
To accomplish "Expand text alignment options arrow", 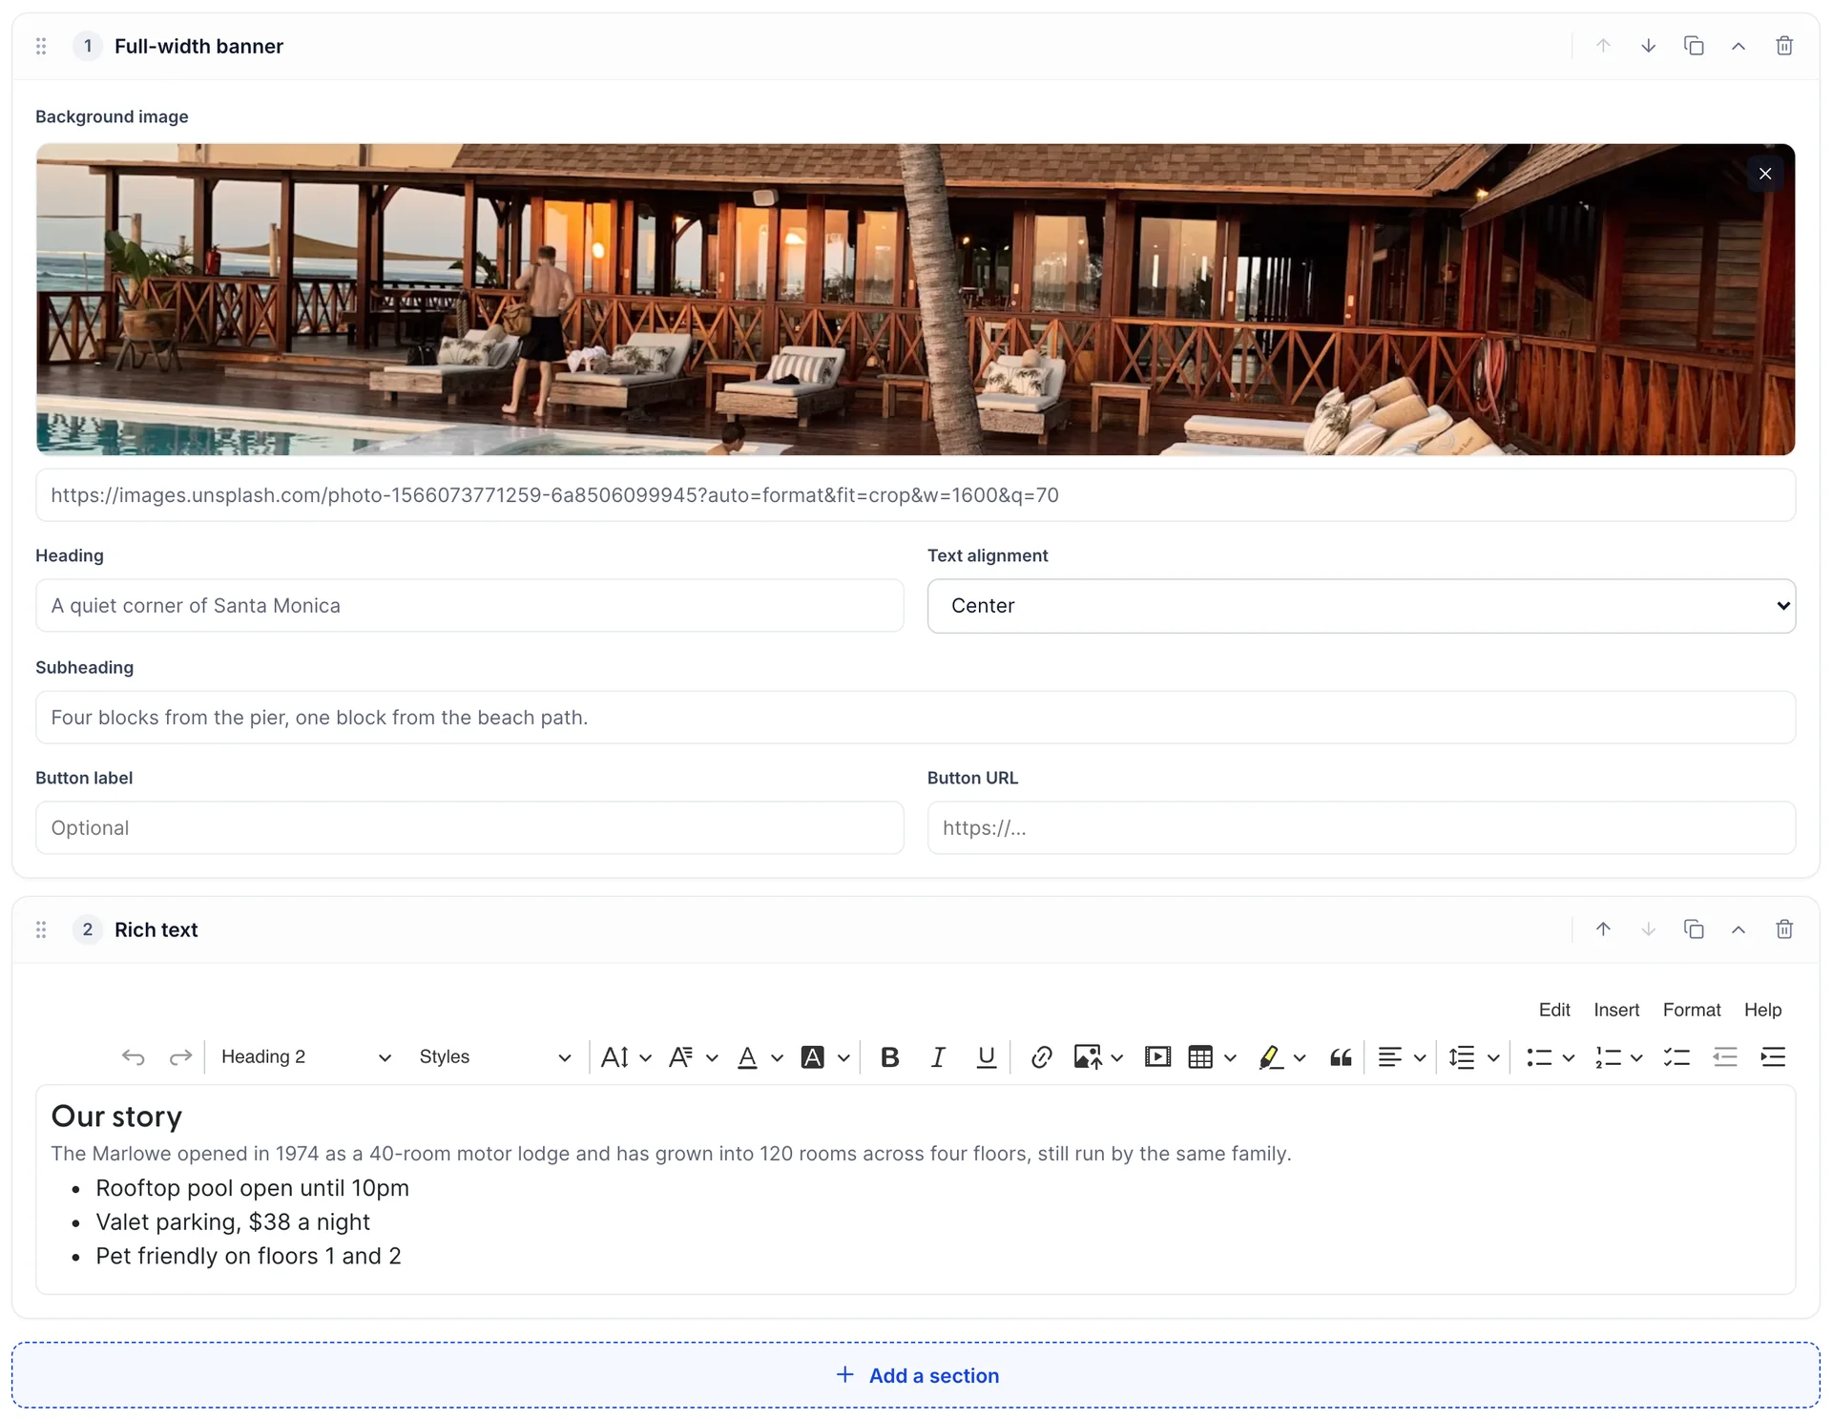I will pos(1420,1057).
